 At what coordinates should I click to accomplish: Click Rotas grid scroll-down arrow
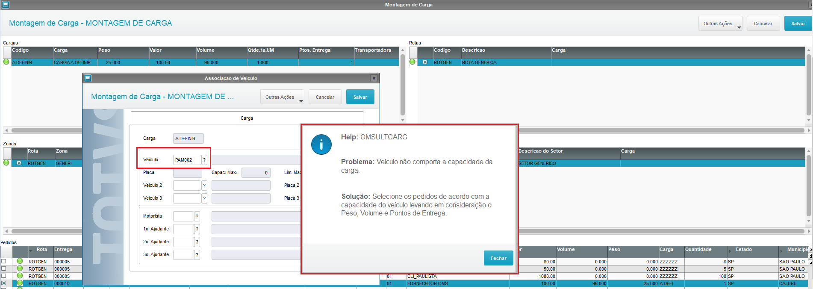809,120
